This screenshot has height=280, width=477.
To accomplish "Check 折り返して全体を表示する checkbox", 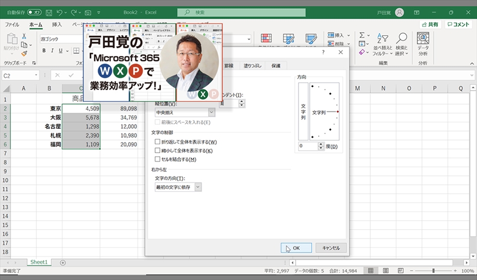I will (157, 142).
